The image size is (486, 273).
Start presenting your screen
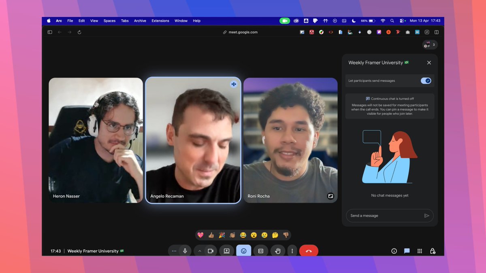tap(226, 251)
